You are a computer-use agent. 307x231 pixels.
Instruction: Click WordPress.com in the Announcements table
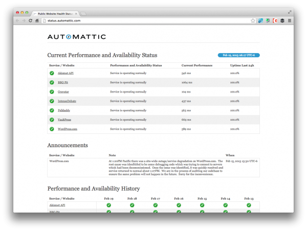[x=59, y=161]
